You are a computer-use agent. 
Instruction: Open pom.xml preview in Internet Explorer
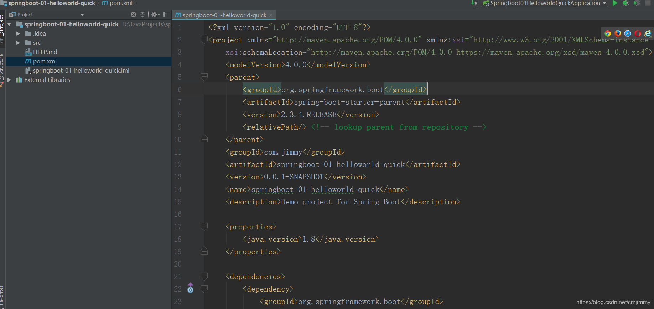[x=648, y=33]
